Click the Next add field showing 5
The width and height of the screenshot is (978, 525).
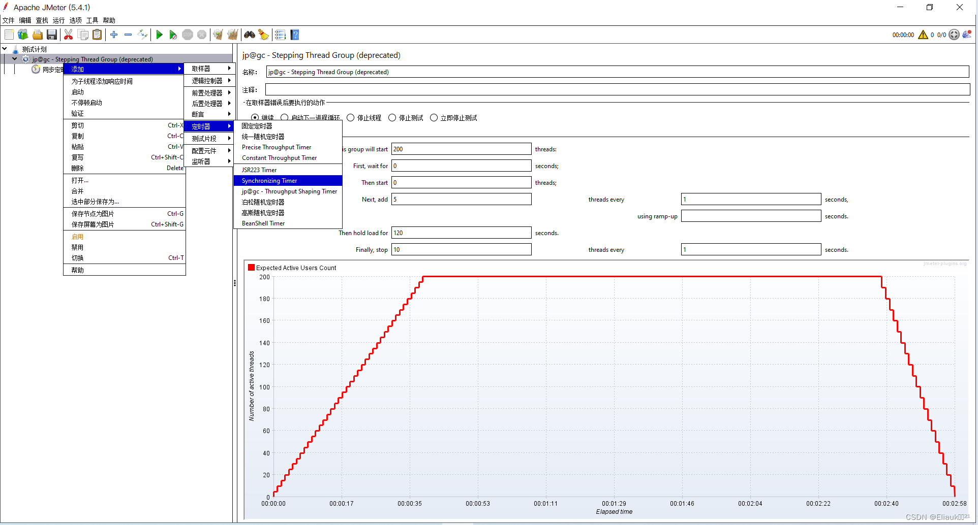461,199
